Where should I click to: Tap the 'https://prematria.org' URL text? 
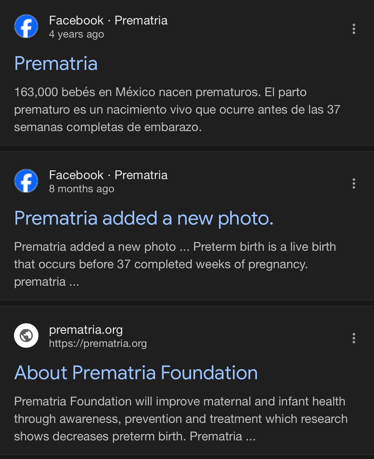(x=98, y=343)
